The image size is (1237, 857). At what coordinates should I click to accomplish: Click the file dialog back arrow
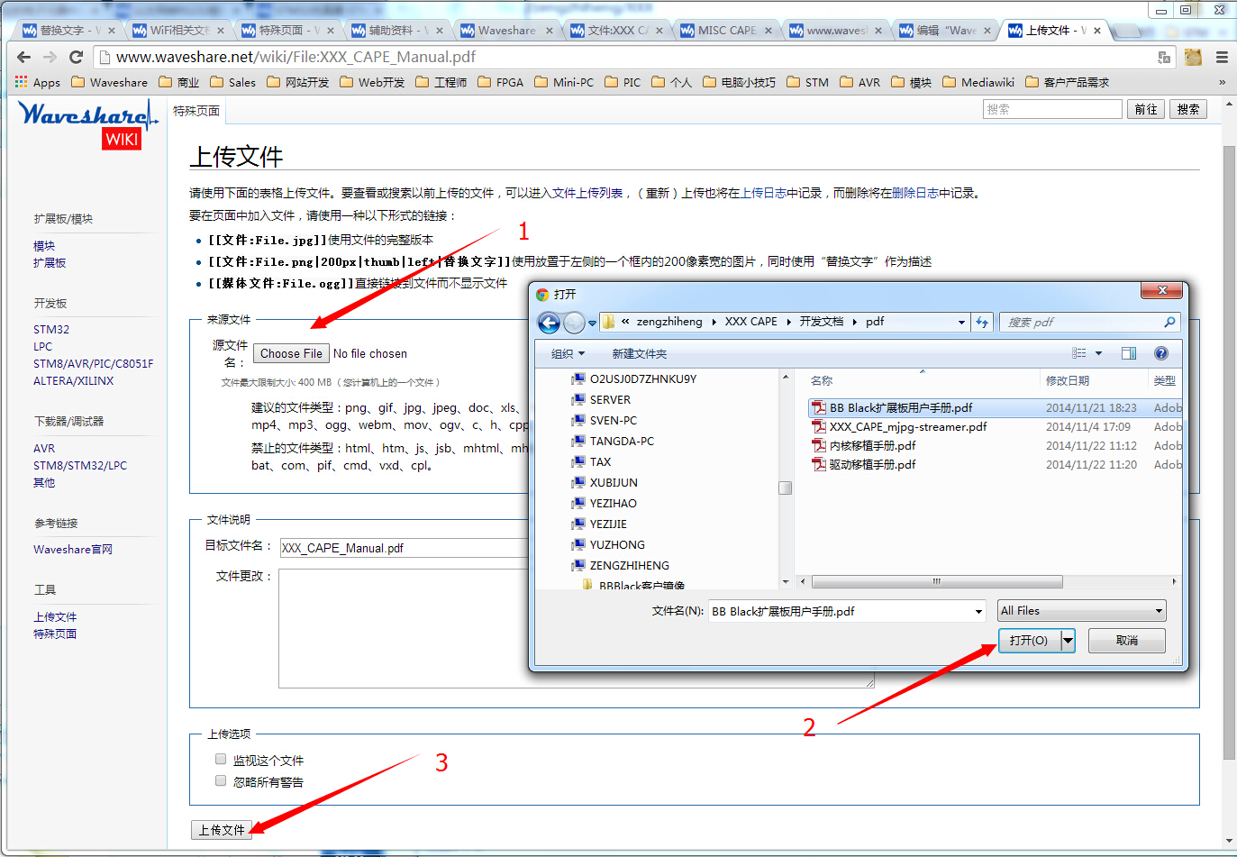click(x=549, y=322)
